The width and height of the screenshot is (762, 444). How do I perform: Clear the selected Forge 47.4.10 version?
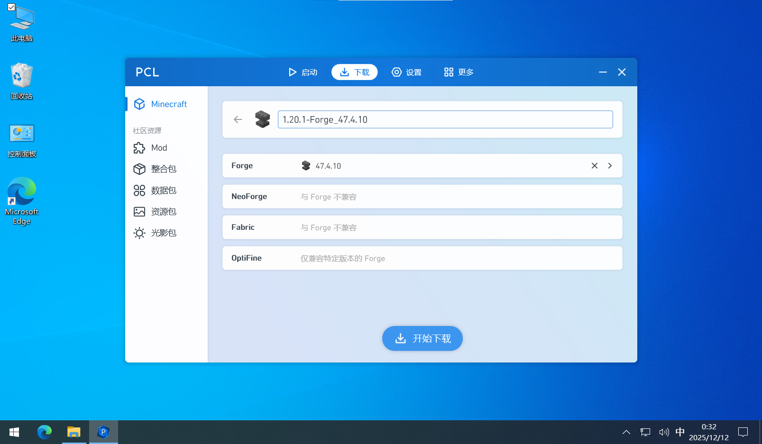(x=594, y=166)
